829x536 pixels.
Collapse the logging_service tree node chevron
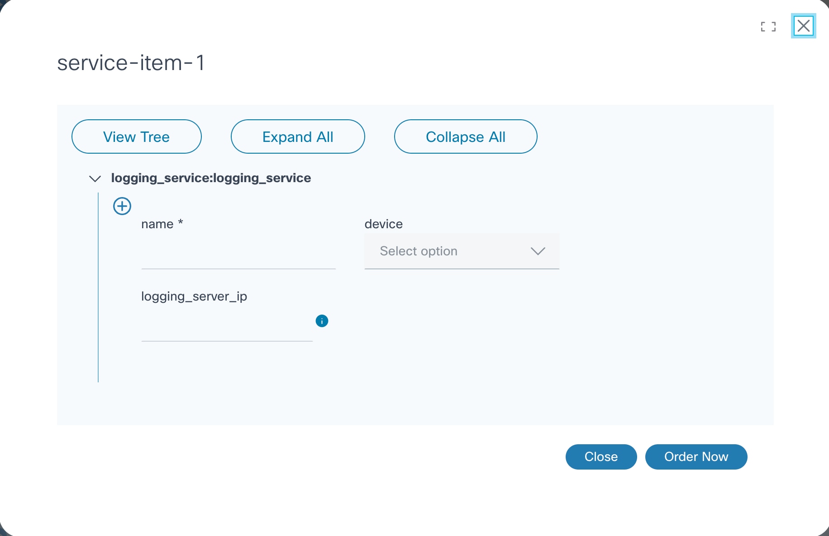pos(95,179)
